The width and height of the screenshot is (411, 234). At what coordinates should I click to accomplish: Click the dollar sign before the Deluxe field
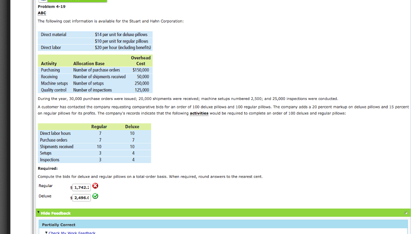(x=71, y=197)
